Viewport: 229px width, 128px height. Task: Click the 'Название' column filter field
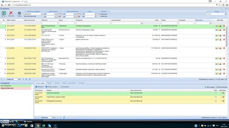click(x=93, y=23)
